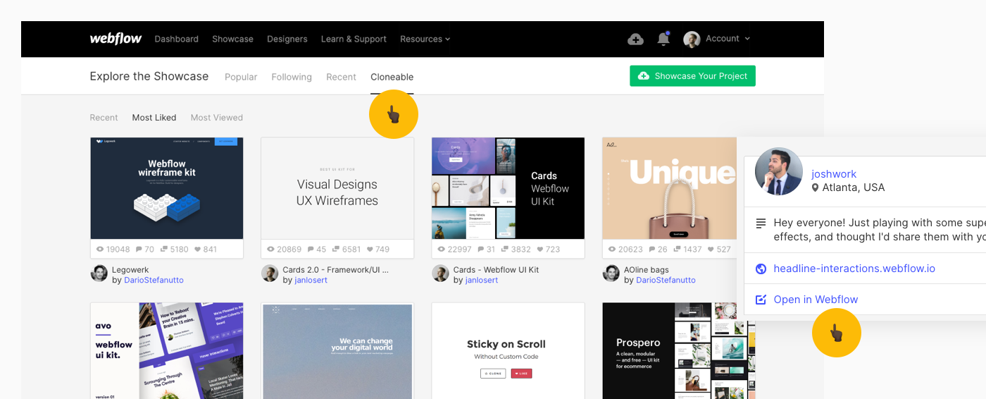Open Legowerk project title
This screenshot has width=986, height=399.
tap(130, 270)
